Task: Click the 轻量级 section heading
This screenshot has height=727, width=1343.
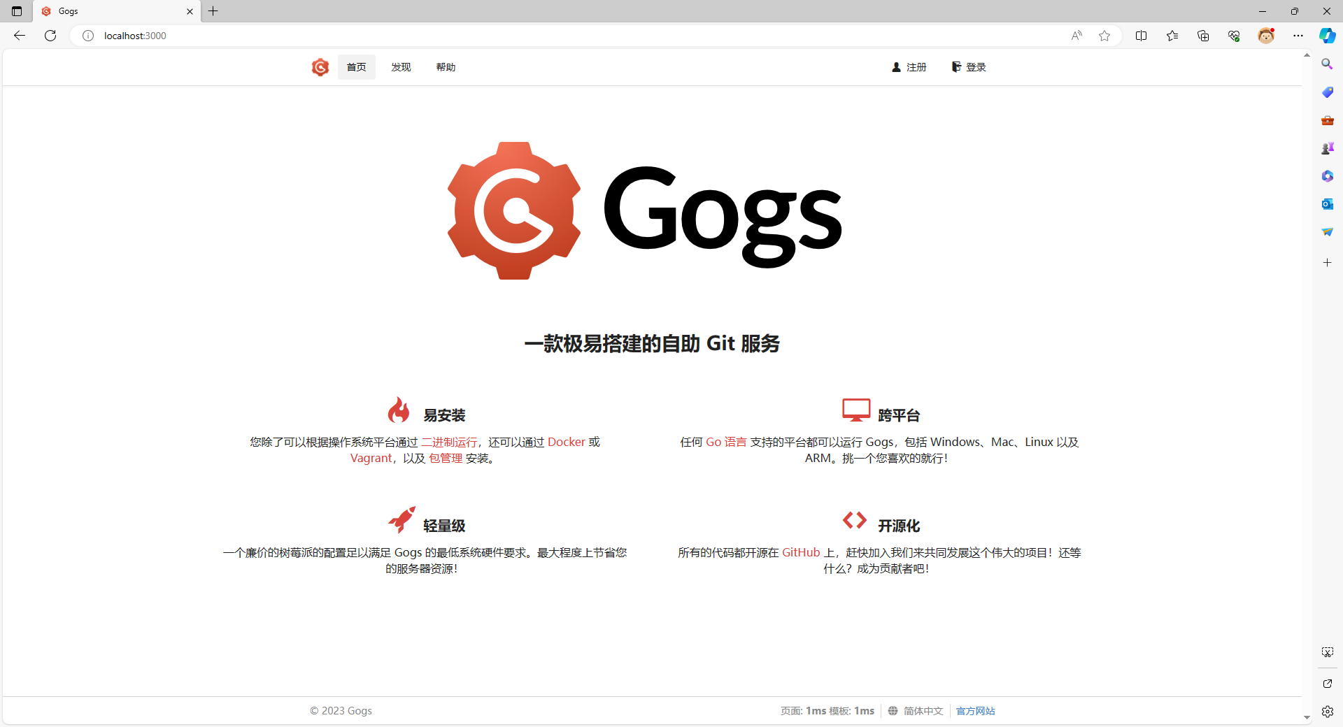Action: pos(444,526)
